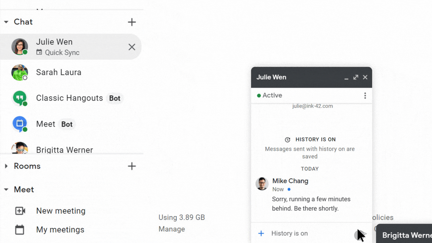Click Mike Chang's profile picture
The image size is (432, 243).
[x=262, y=184]
